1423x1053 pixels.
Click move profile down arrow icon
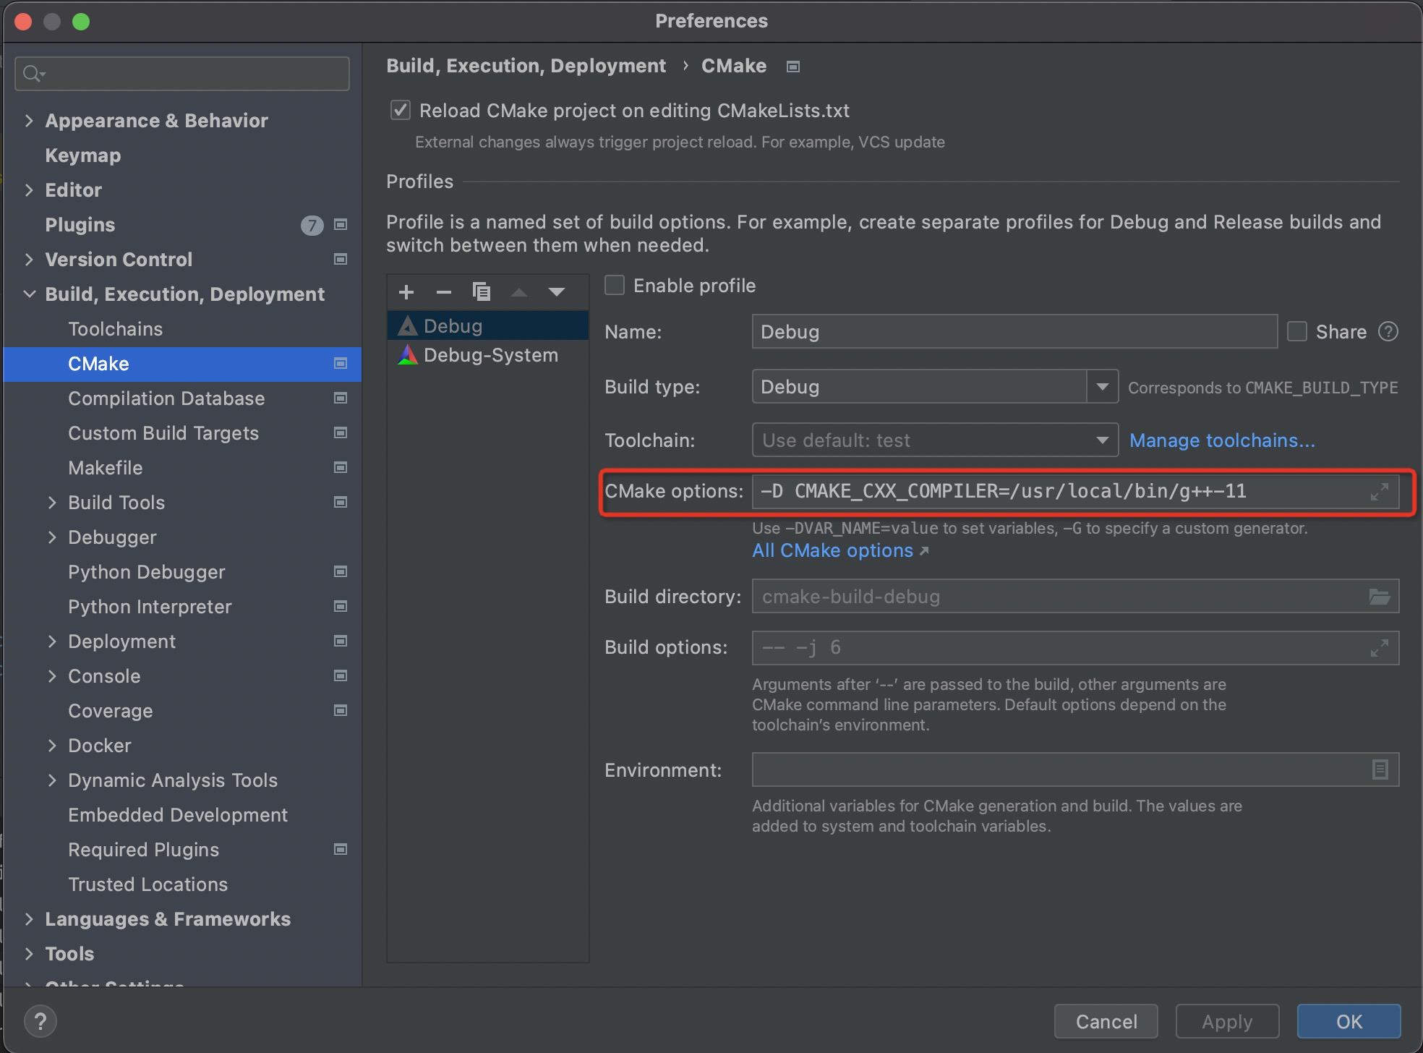pos(556,292)
